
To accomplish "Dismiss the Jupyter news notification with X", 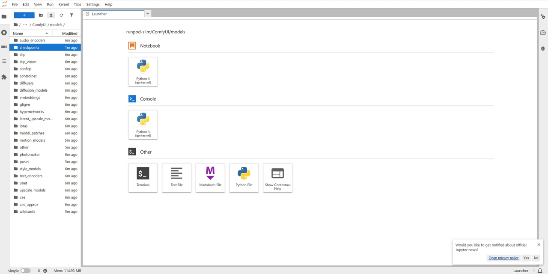I will (x=539, y=245).
